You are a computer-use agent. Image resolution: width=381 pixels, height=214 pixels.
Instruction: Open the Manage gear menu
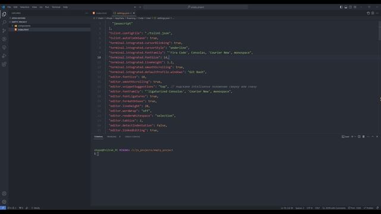pyautogui.click(x=4, y=202)
